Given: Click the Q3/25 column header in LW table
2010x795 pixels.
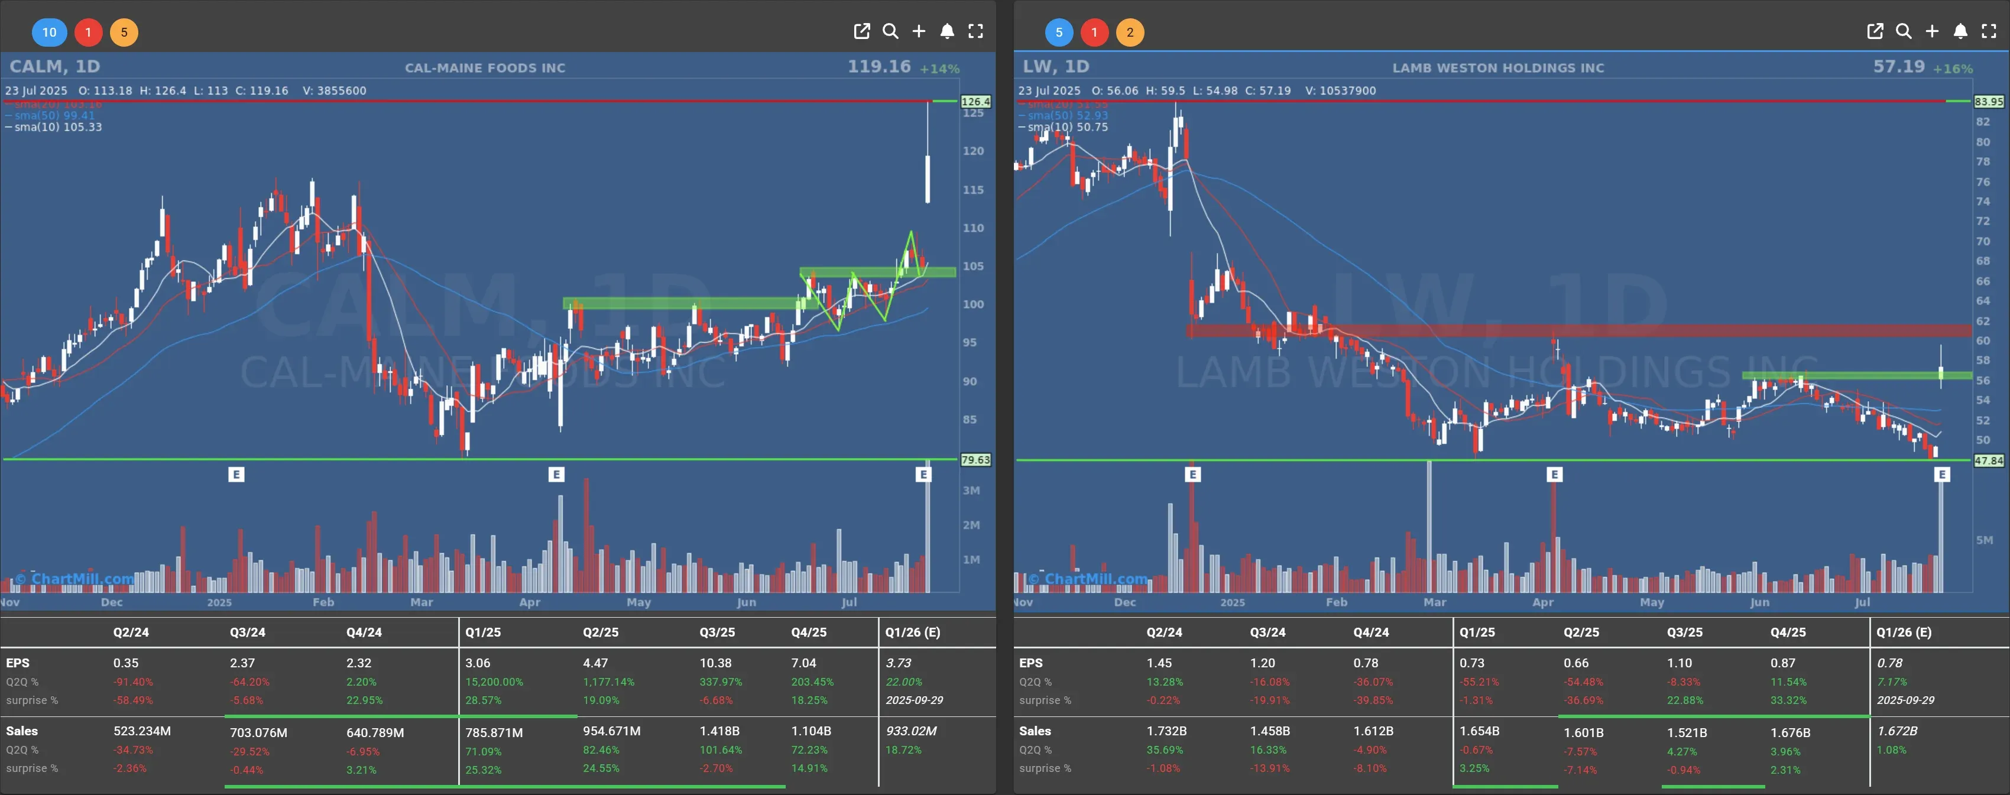Looking at the screenshot, I should [x=1685, y=632].
